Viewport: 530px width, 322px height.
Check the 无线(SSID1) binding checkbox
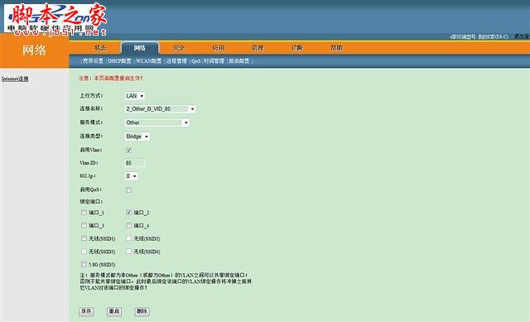point(84,238)
